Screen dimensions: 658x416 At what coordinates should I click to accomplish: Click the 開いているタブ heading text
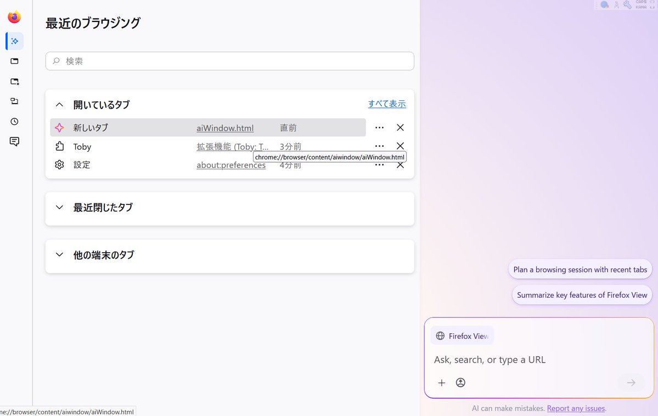(102, 105)
